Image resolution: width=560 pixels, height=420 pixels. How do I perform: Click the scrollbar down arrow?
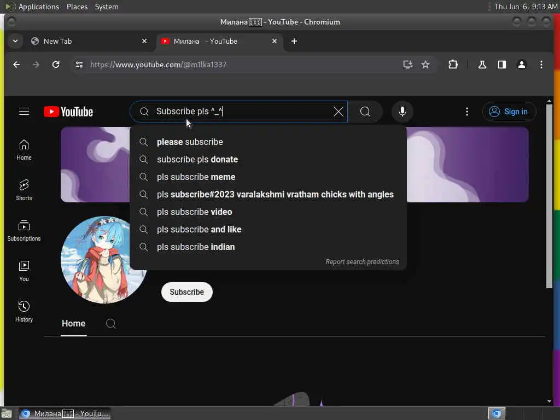pos(549,401)
